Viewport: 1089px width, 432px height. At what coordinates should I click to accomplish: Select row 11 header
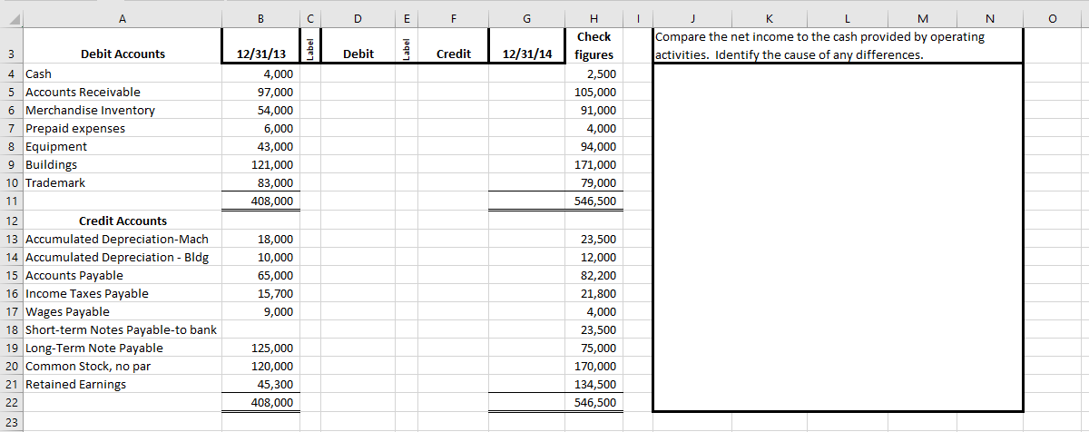(x=12, y=201)
